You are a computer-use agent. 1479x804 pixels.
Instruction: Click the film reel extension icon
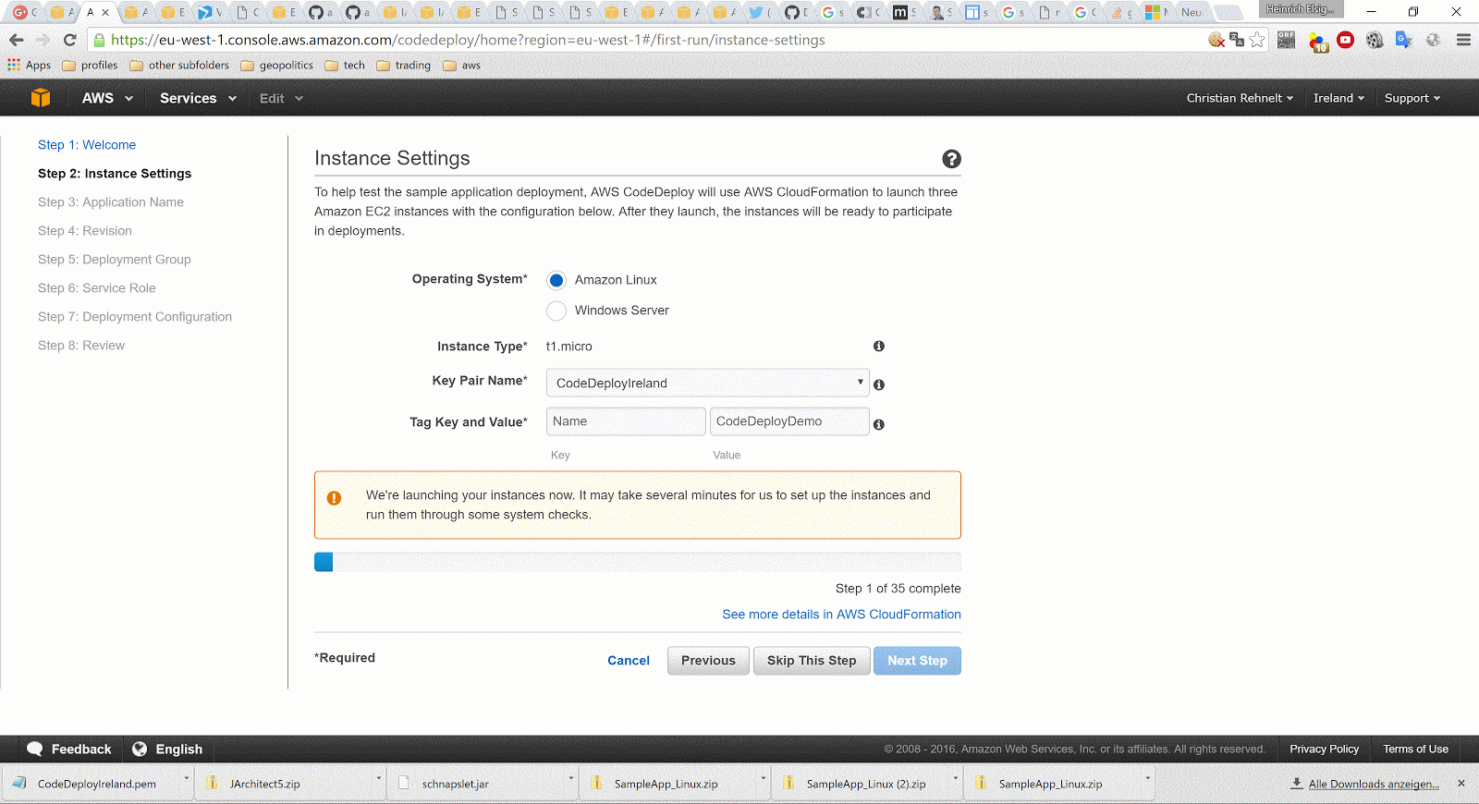click(x=1375, y=40)
